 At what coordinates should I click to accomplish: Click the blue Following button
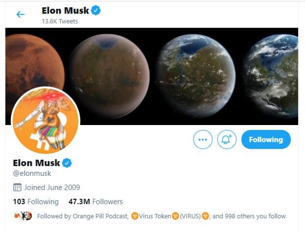(266, 140)
